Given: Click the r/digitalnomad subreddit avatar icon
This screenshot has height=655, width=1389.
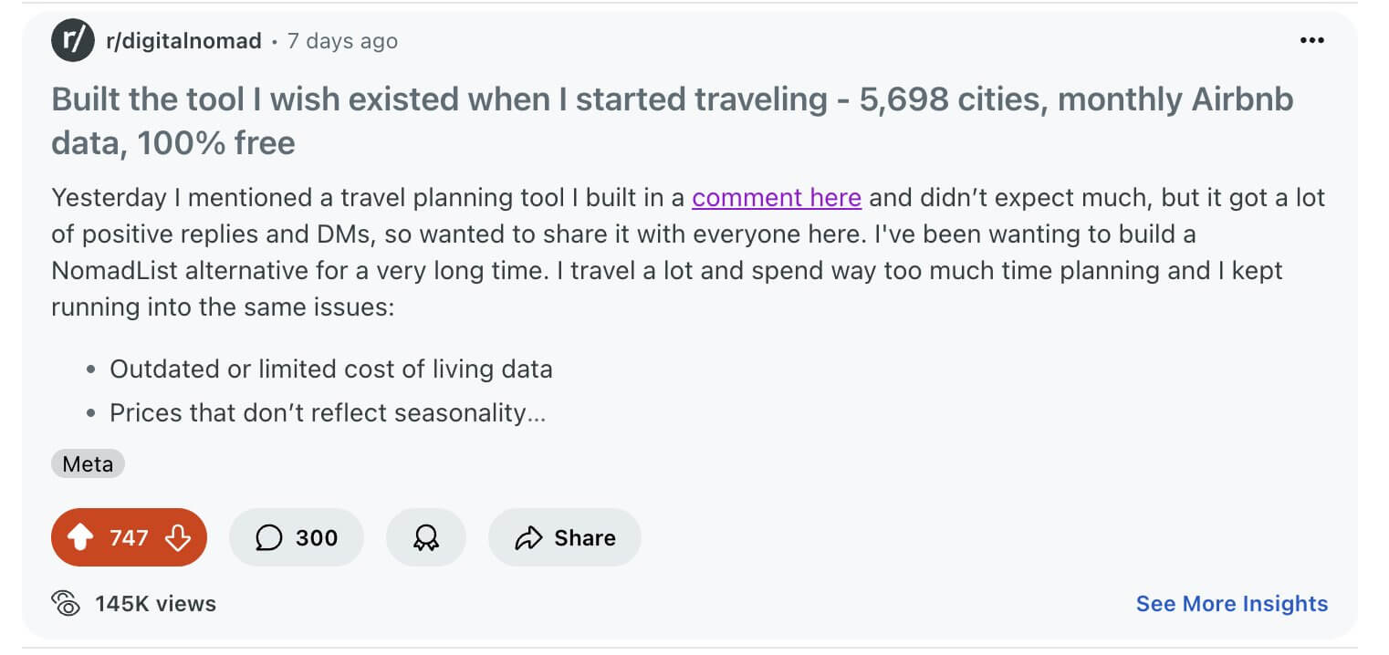Looking at the screenshot, I should (73, 41).
